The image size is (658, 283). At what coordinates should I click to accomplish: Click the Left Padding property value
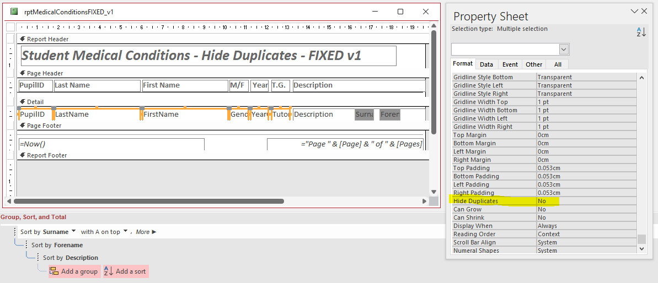pos(587,184)
